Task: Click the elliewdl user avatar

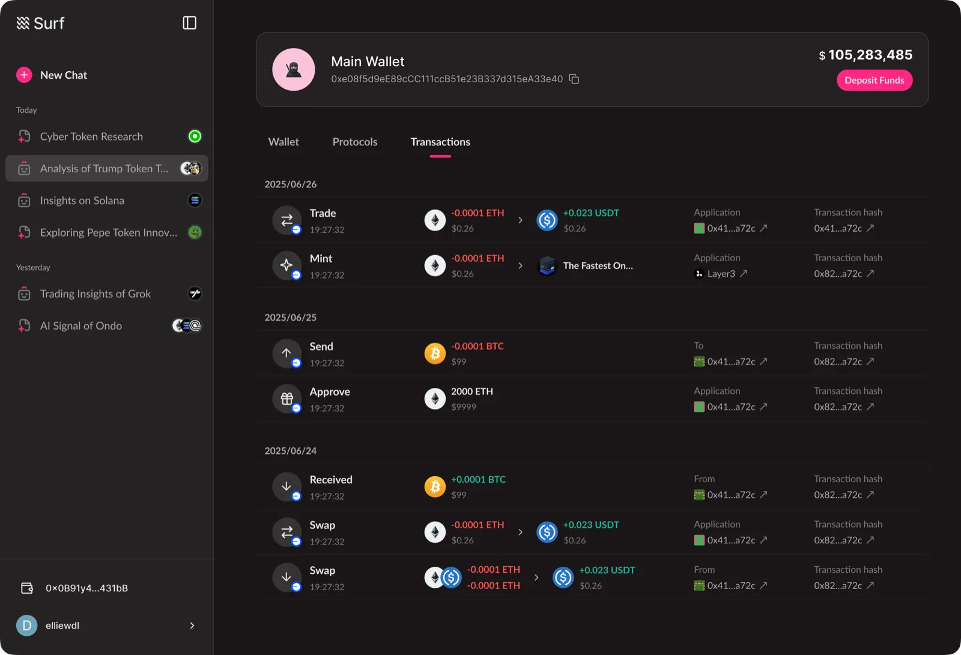Action: click(x=26, y=626)
